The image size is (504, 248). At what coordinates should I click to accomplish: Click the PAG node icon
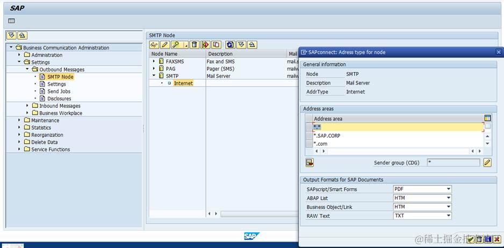[x=161, y=68]
